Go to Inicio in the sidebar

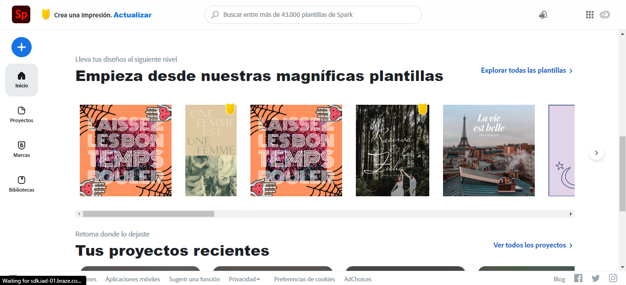22,80
